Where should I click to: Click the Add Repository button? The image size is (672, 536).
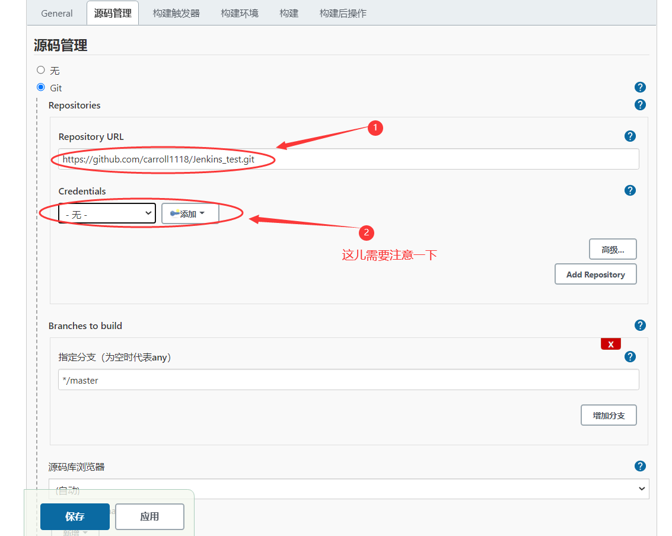point(595,274)
